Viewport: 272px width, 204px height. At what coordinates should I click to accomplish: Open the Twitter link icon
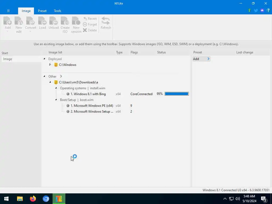[x=256, y=11]
